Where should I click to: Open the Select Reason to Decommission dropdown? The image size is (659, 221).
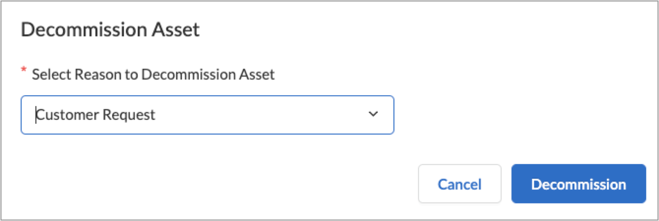(207, 115)
